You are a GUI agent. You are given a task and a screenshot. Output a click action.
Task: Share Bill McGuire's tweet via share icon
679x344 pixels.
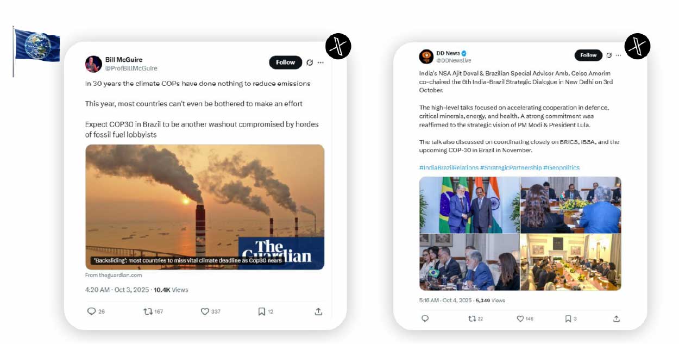318,311
